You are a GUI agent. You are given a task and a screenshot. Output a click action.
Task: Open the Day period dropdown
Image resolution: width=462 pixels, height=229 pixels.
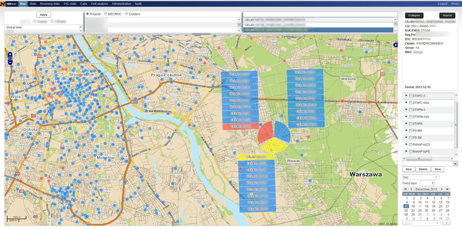tap(421, 177)
